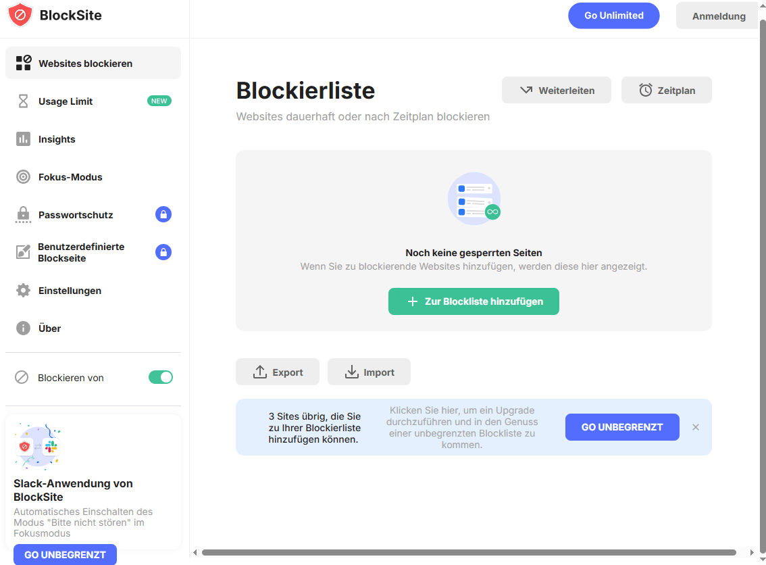Click the Anmeldung login button
This screenshot has width=766, height=565.
coord(718,16)
